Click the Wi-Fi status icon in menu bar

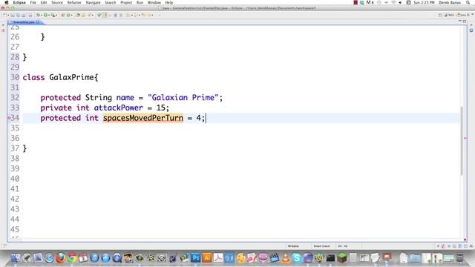(393, 2)
